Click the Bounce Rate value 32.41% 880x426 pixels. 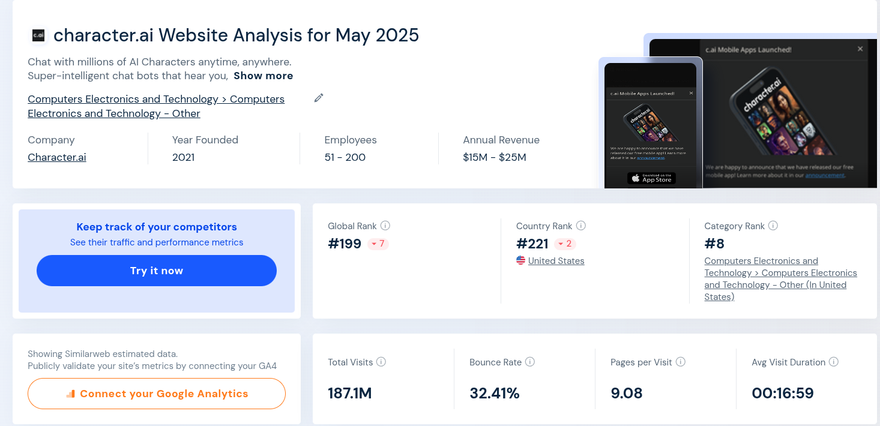pos(495,393)
